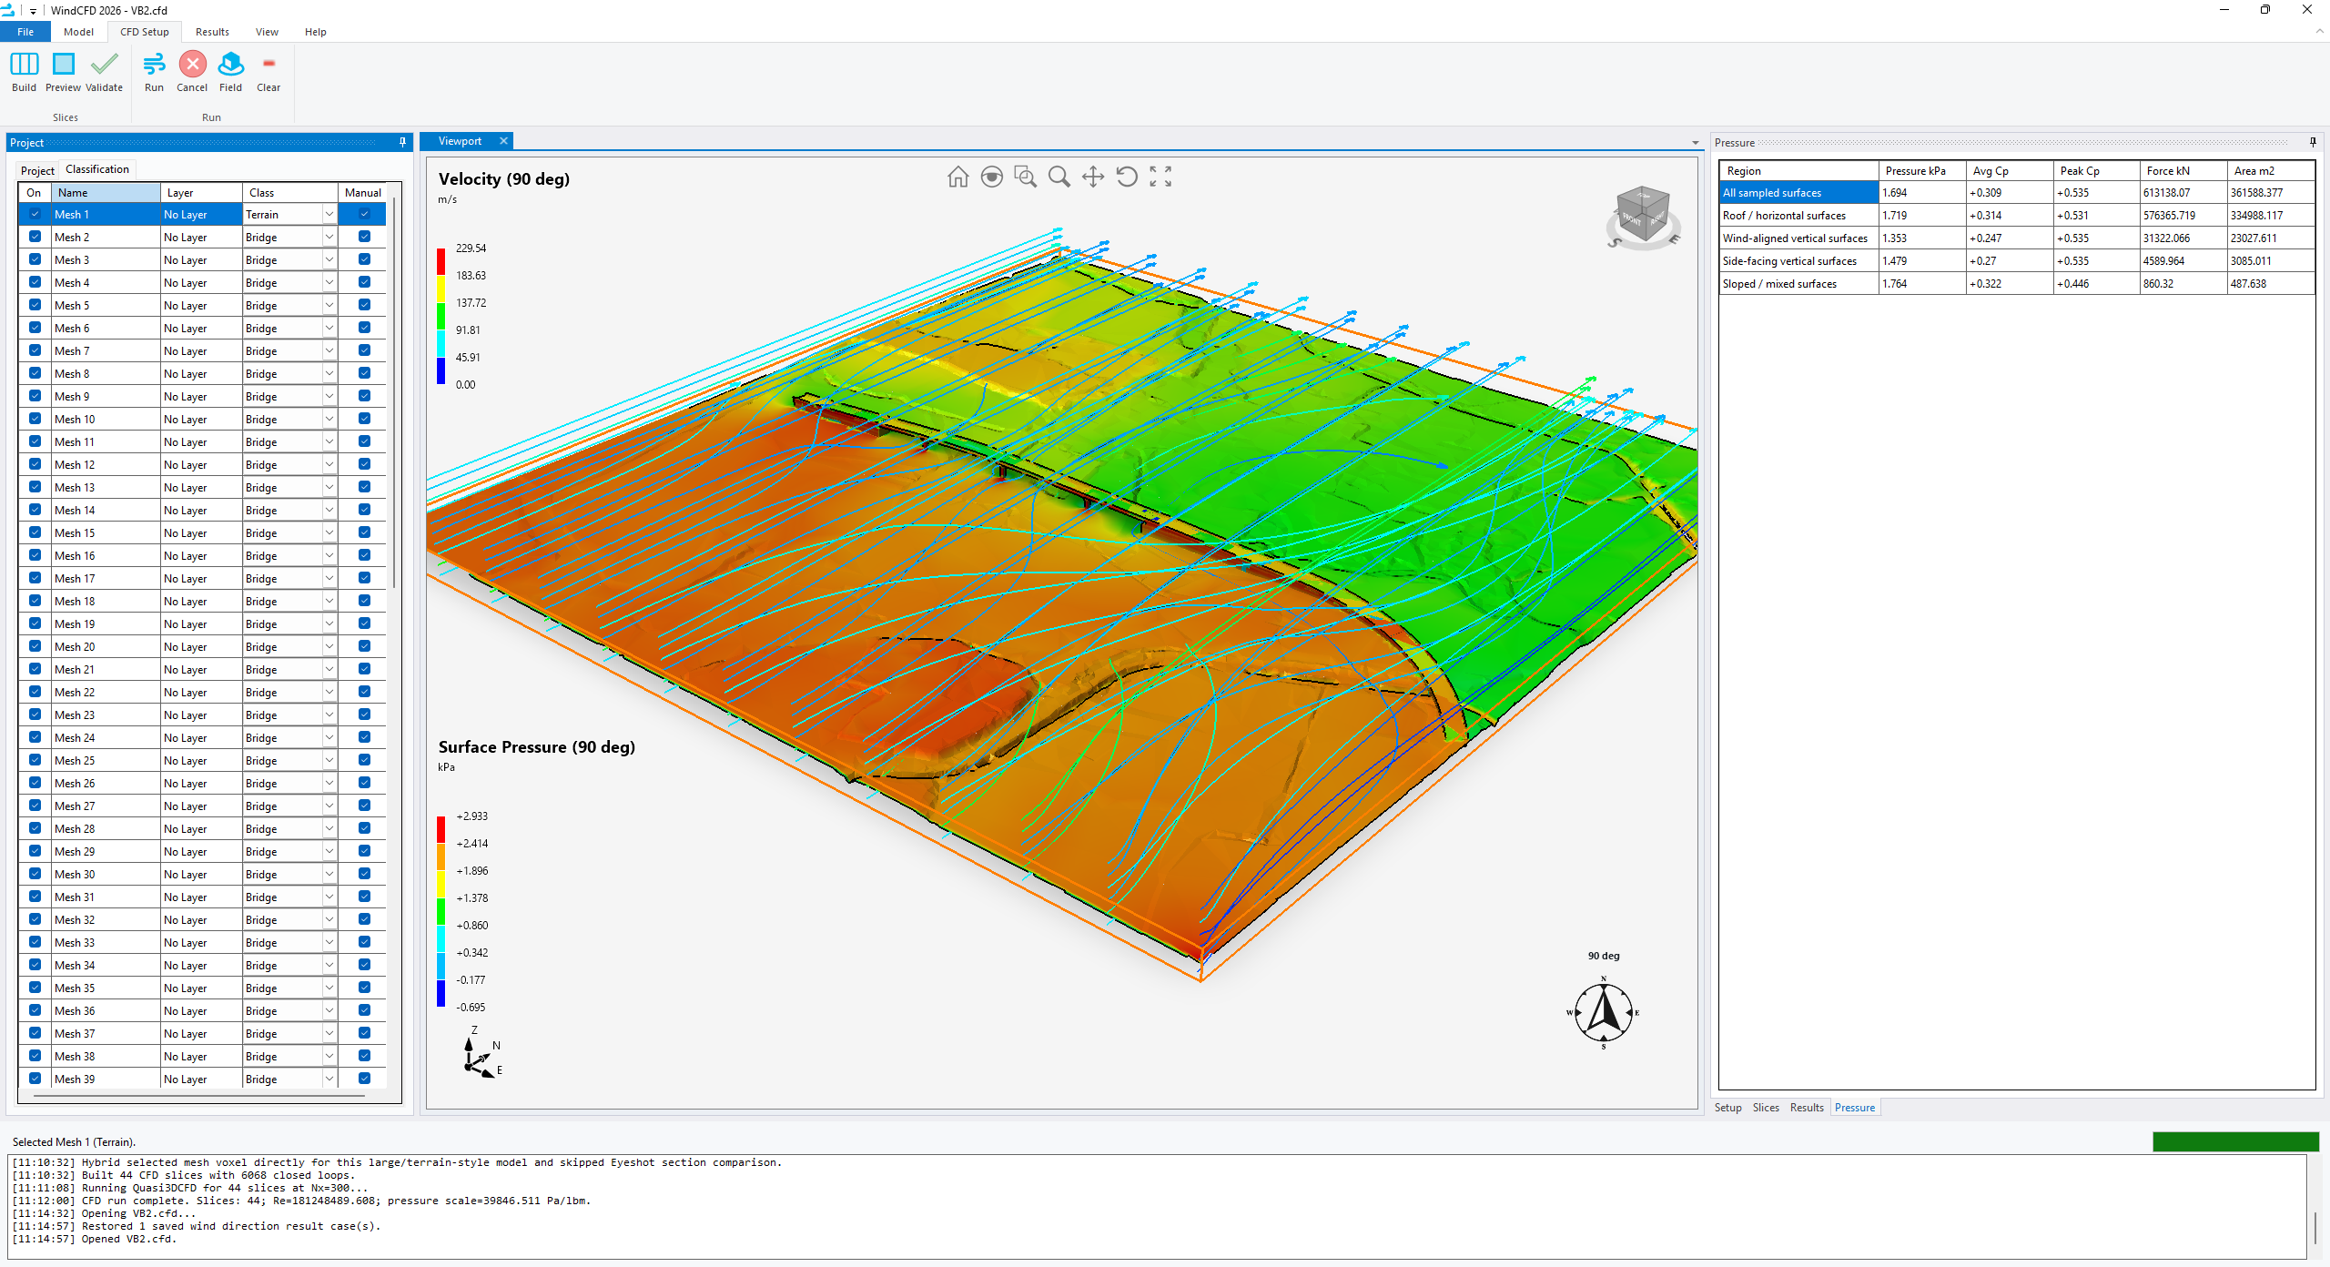Click the Validate checkmark icon

pyautogui.click(x=104, y=64)
